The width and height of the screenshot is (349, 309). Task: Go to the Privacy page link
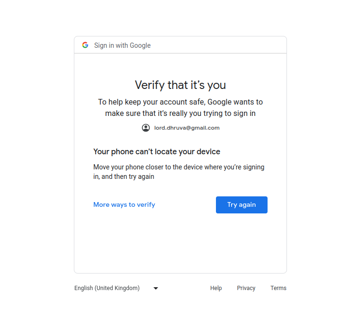point(246,288)
